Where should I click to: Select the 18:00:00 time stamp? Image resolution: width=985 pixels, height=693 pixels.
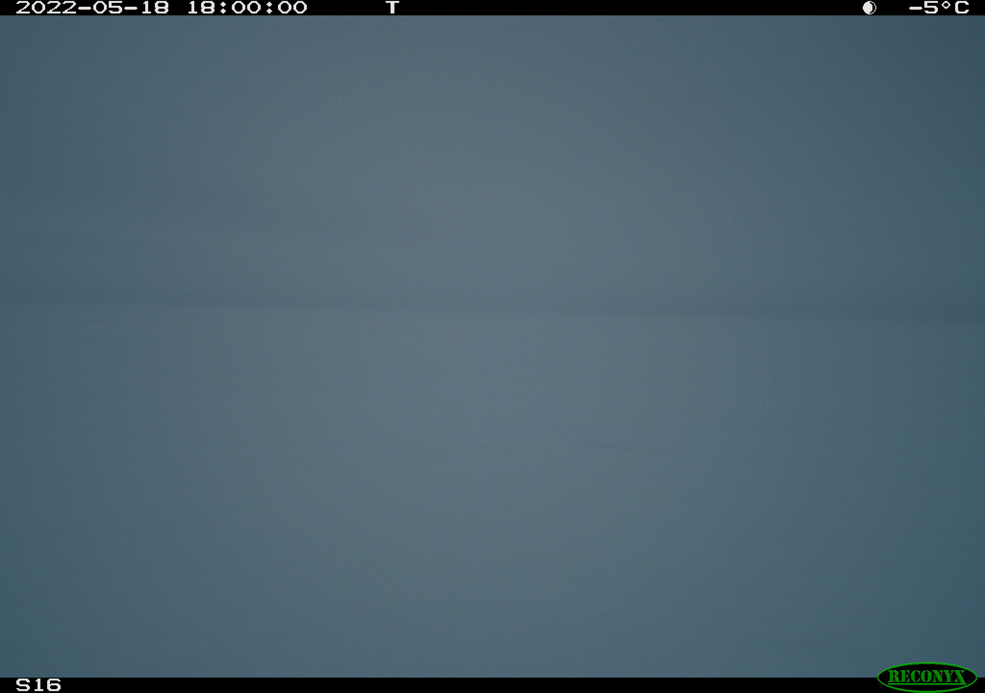tap(247, 8)
